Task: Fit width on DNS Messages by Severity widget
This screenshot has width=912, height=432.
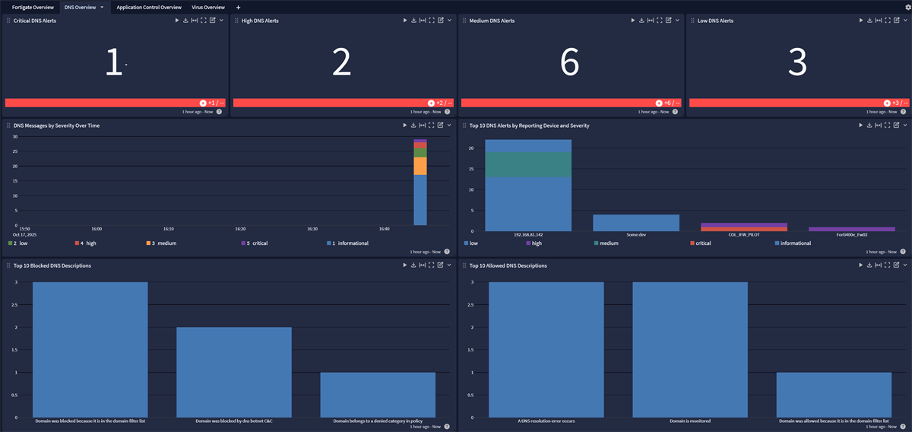Action: 422,125
